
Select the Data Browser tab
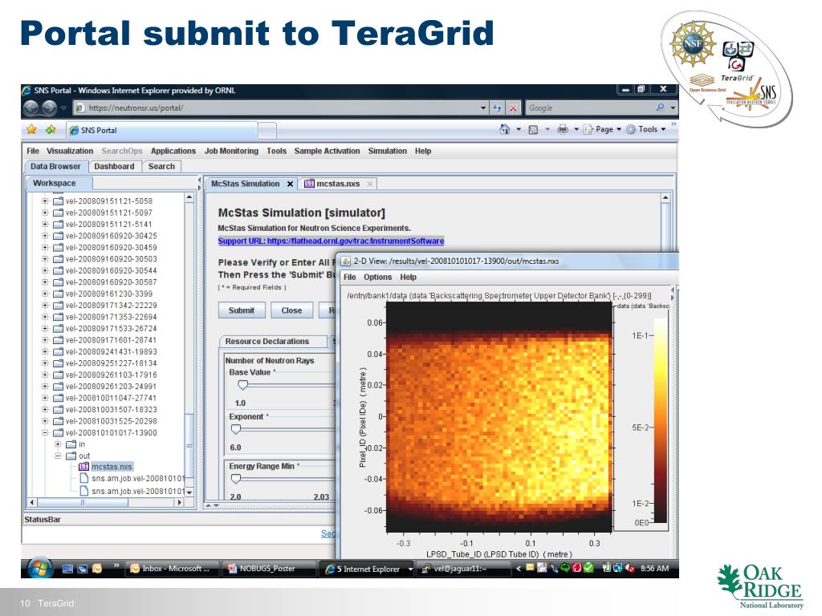pyautogui.click(x=55, y=167)
